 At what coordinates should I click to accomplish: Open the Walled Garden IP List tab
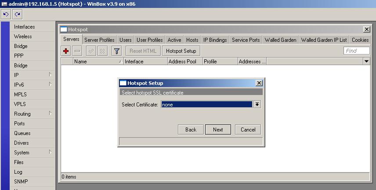(324, 40)
